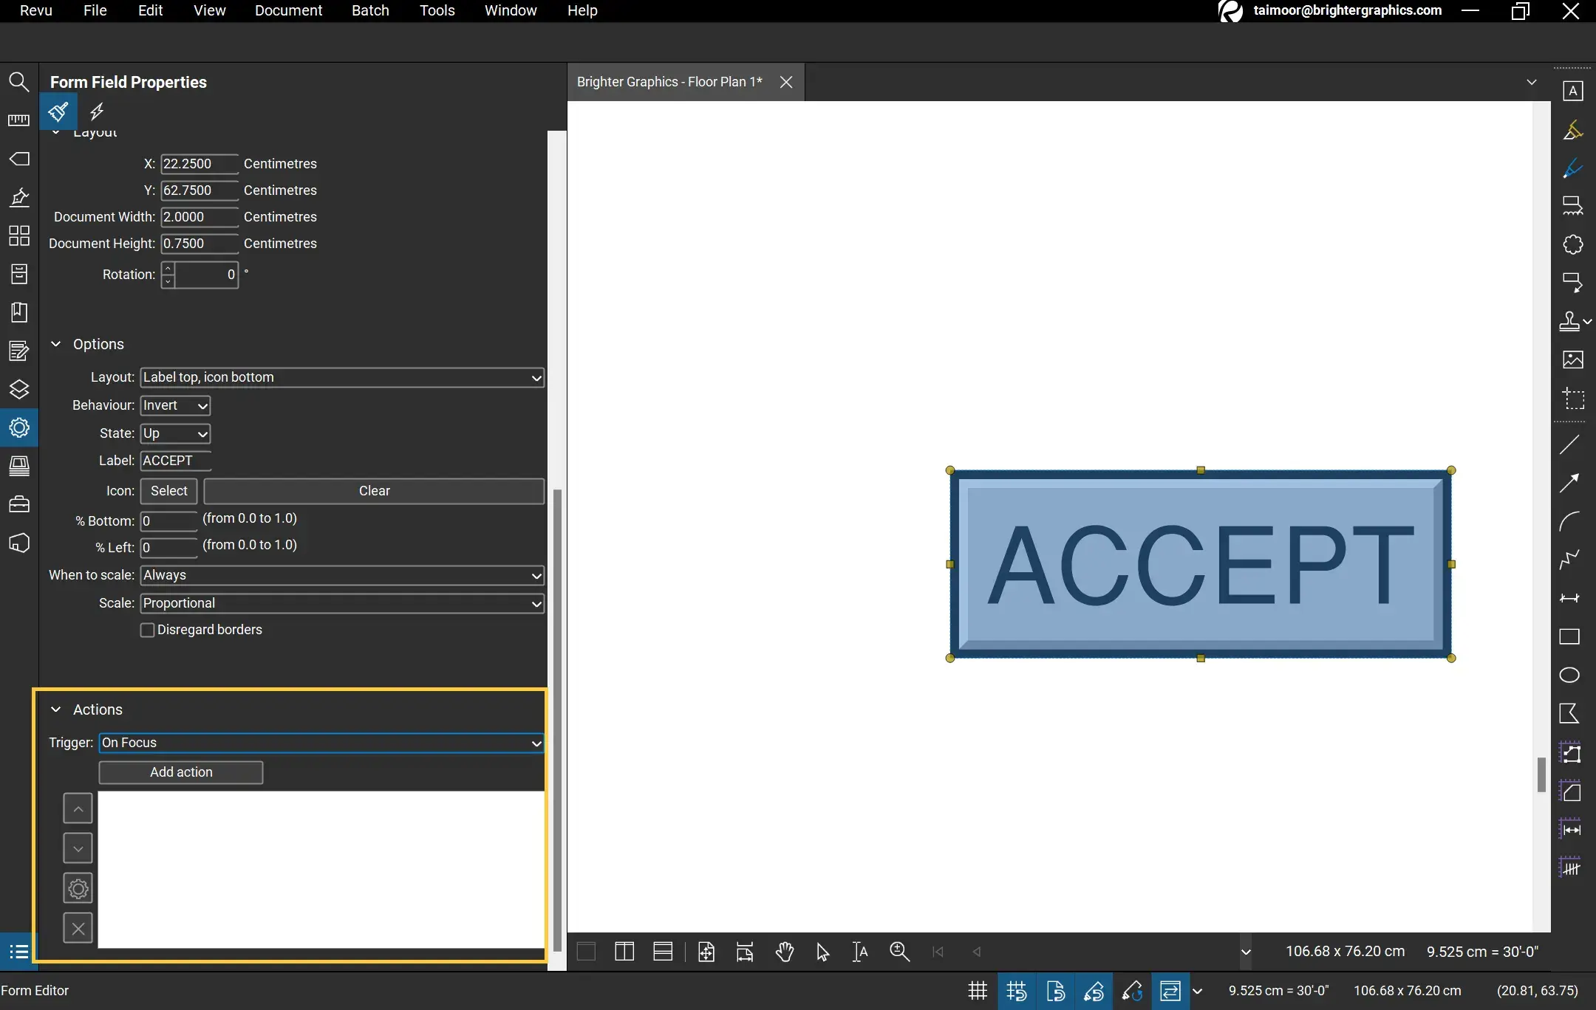Toggle Synchronize views in status bar
The height and width of the screenshot is (1010, 1596).
(x=1170, y=991)
